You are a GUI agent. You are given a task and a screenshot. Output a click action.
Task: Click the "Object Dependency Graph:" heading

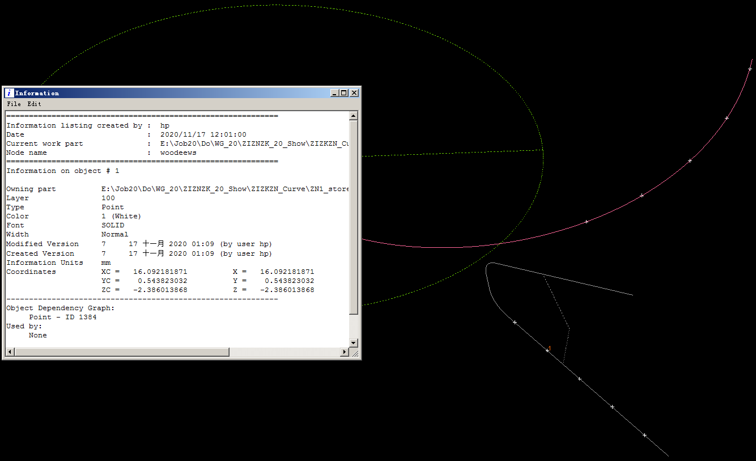tap(61, 308)
